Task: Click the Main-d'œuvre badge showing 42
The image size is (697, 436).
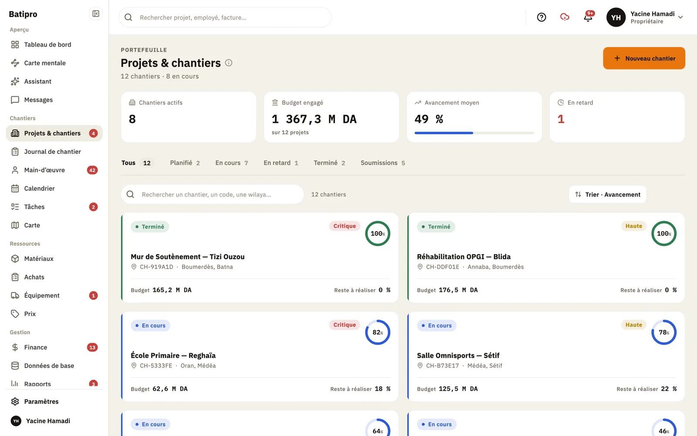Action: (x=92, y=170)
